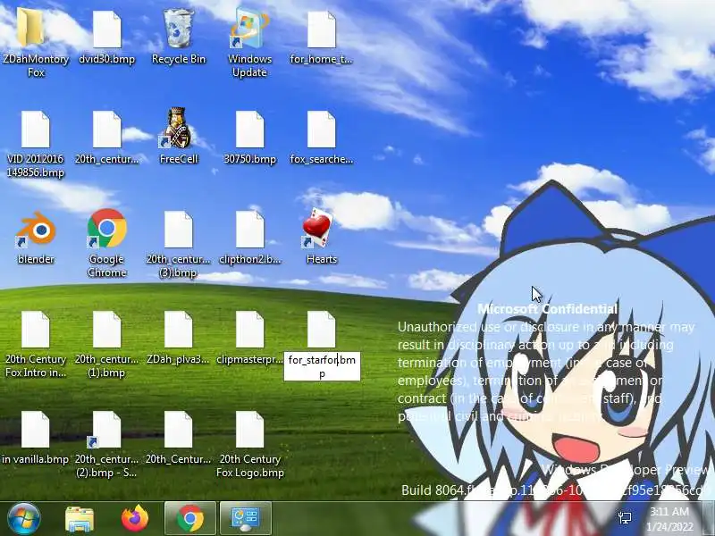Select the 20th_centur... (3).bmp file

[x=178, y=230]
